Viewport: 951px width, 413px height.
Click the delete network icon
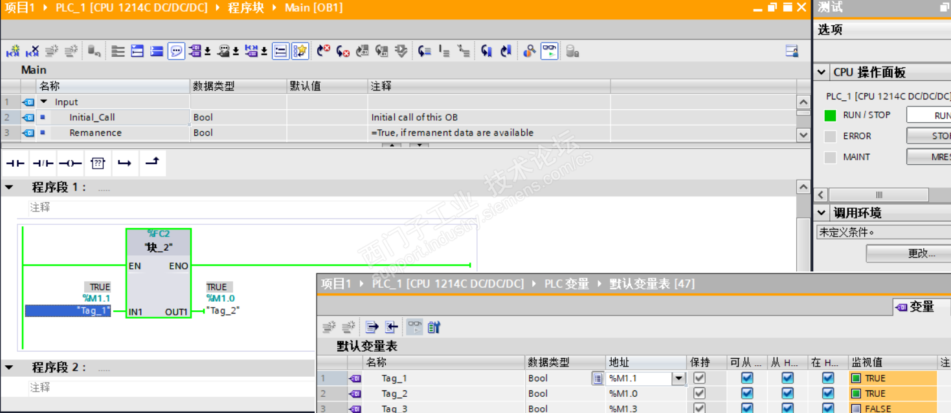coord(32,51)
